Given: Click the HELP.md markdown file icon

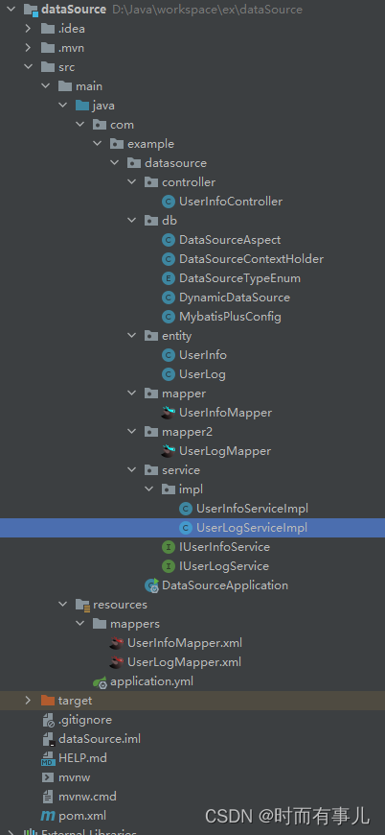Looking at the screenshot, I should pos(48,758).
